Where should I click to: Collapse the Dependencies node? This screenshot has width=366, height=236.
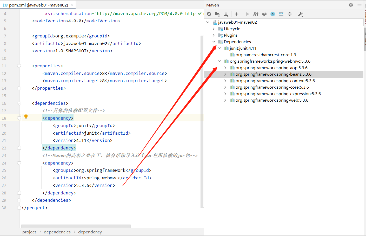click(x=214, y=42)
